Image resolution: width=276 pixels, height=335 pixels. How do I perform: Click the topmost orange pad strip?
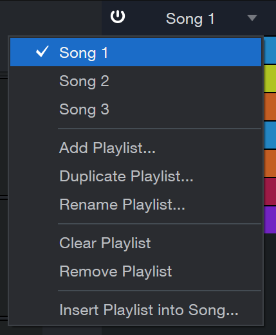pos(270,107)
